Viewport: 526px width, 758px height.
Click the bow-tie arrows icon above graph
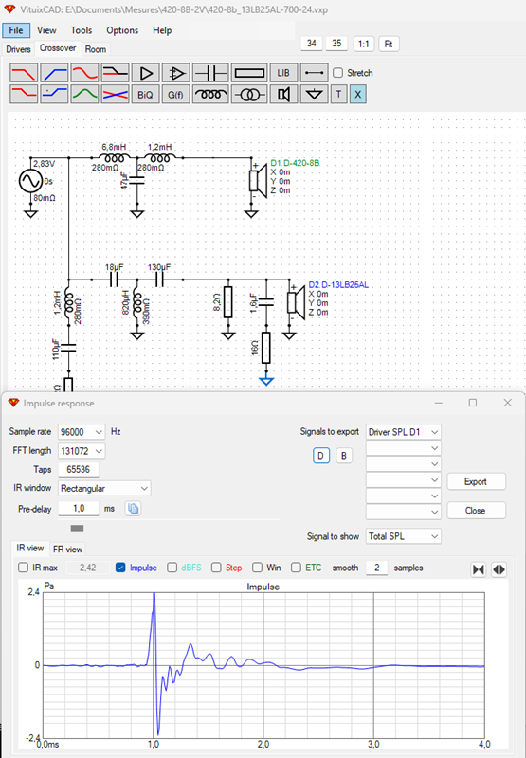[479, 569]
